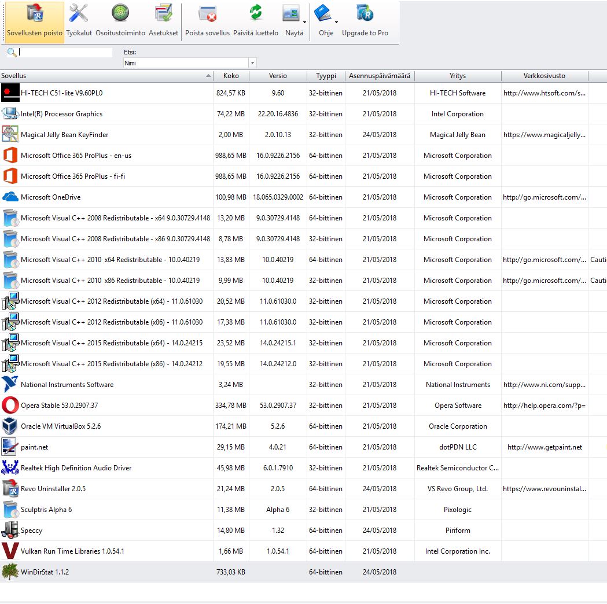Viewport: 607px width, 604px height.
Task: Open the Etsi Nimi combo box
Action: pos(190,62)
